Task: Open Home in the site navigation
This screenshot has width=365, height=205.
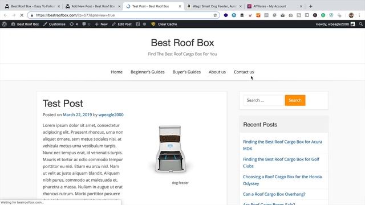Action: [x=116, y=72]
